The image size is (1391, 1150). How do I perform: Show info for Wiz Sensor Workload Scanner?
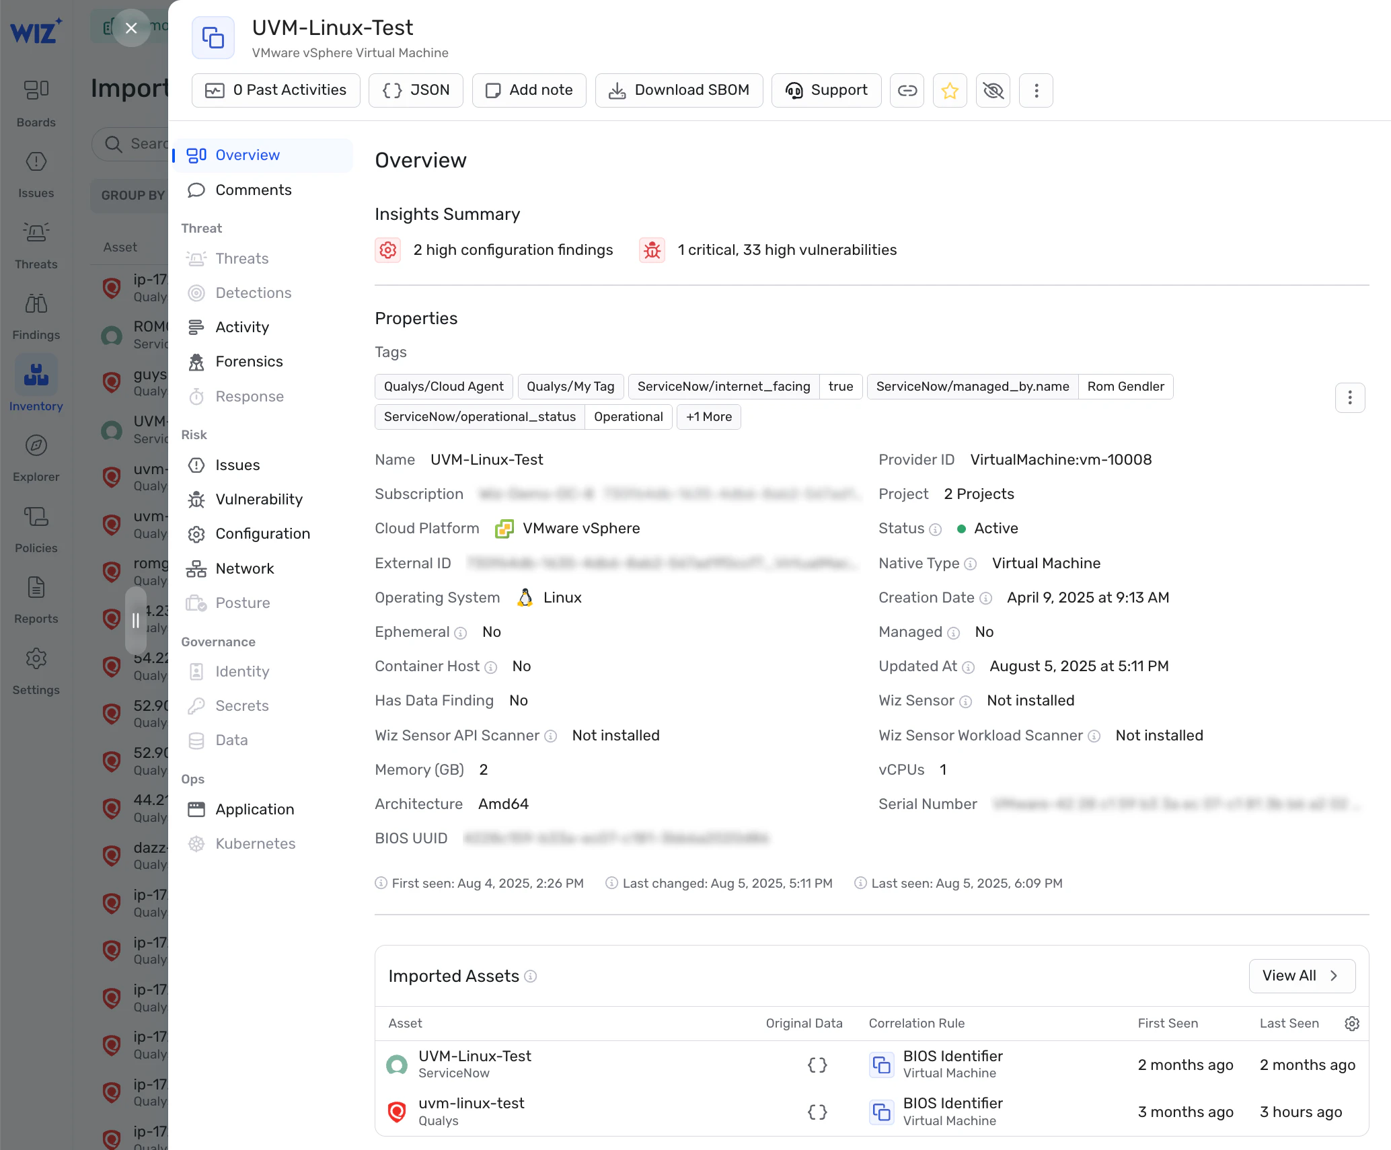click(1094, 736)
